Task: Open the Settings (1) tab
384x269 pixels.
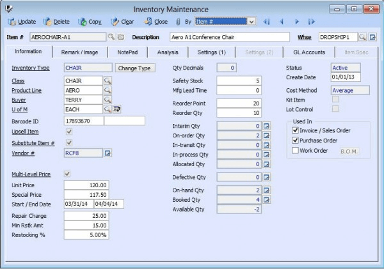Action: (212, 52)
